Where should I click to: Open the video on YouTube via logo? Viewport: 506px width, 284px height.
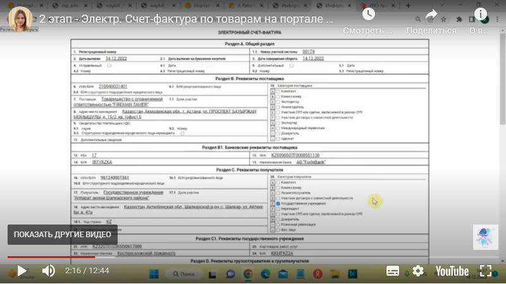coord(452,271)
